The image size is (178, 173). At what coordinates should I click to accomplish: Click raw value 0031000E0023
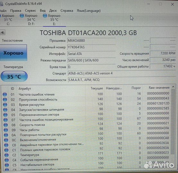point(158,152)
